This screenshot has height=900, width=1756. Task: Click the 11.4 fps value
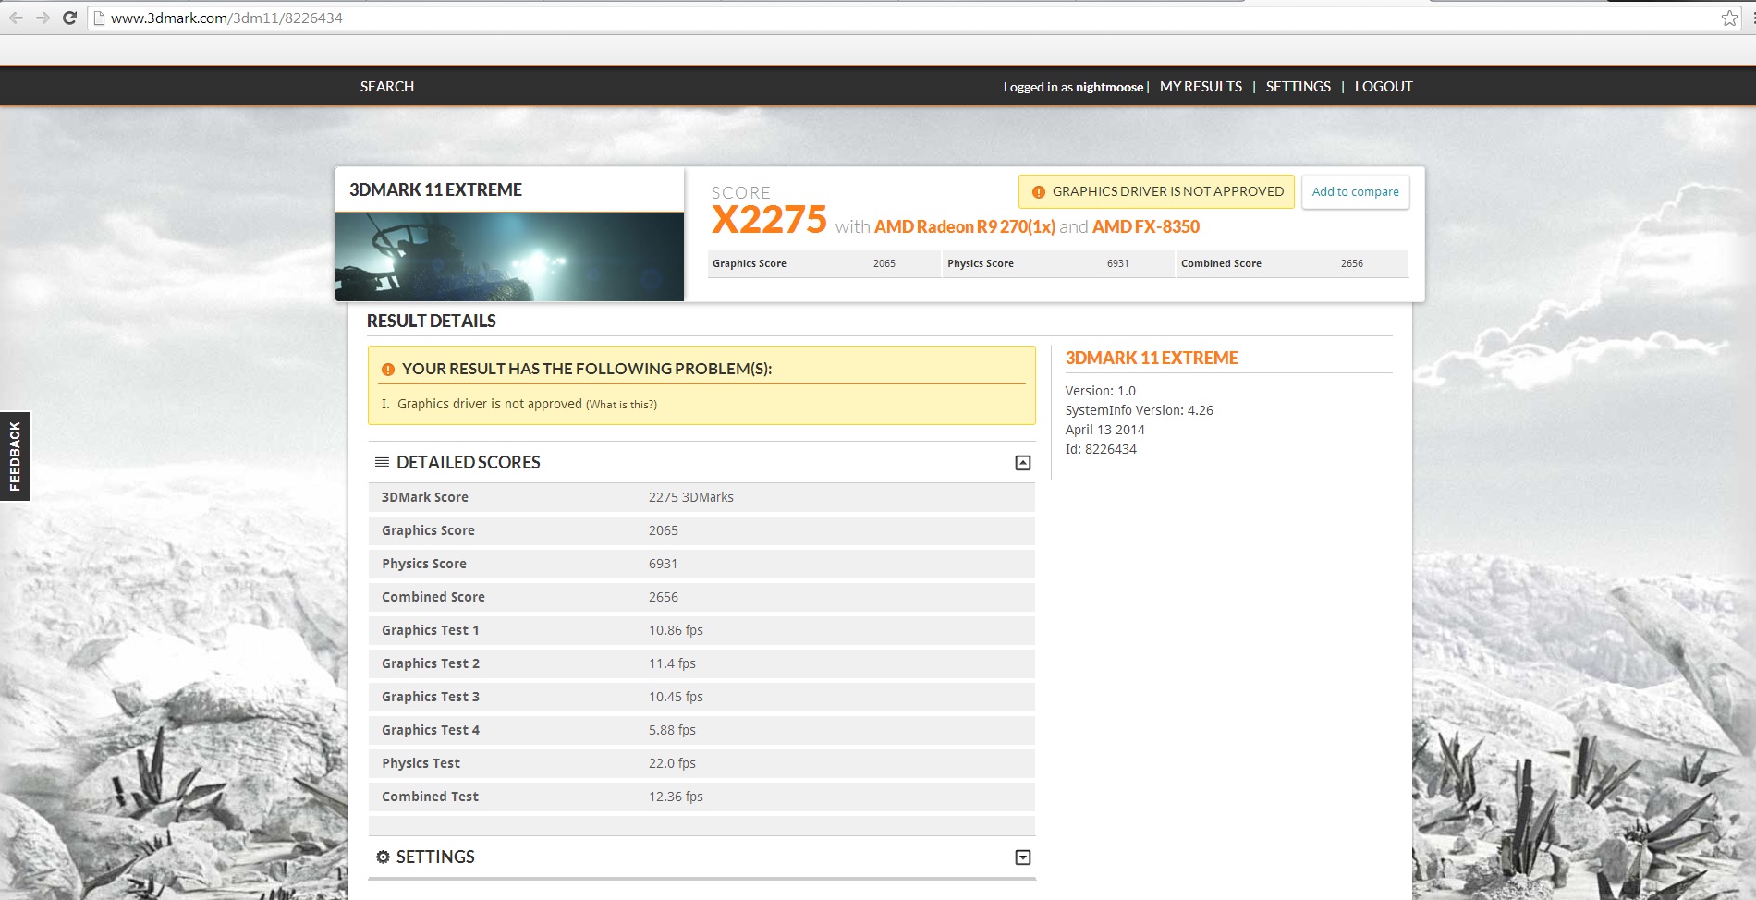coord(672,663)
